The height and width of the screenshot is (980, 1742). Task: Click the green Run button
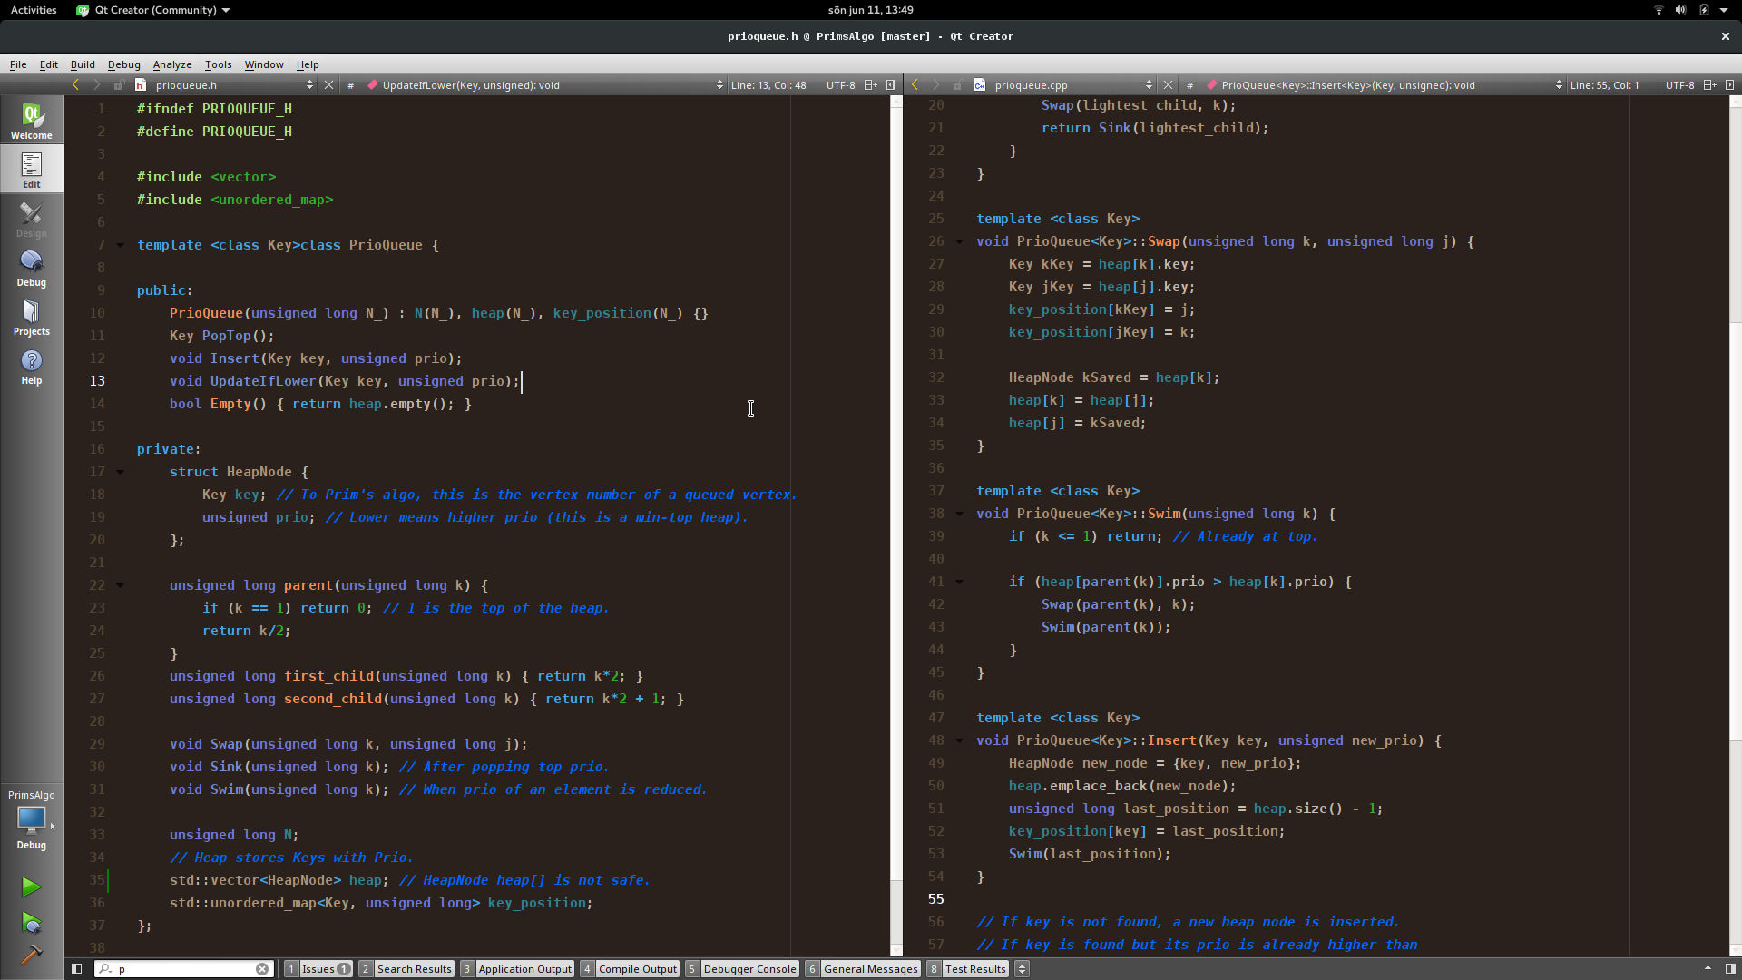pos(31,887)
